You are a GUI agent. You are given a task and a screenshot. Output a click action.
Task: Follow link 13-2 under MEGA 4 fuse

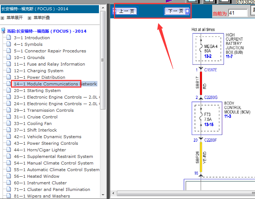(x=208, y=56)
